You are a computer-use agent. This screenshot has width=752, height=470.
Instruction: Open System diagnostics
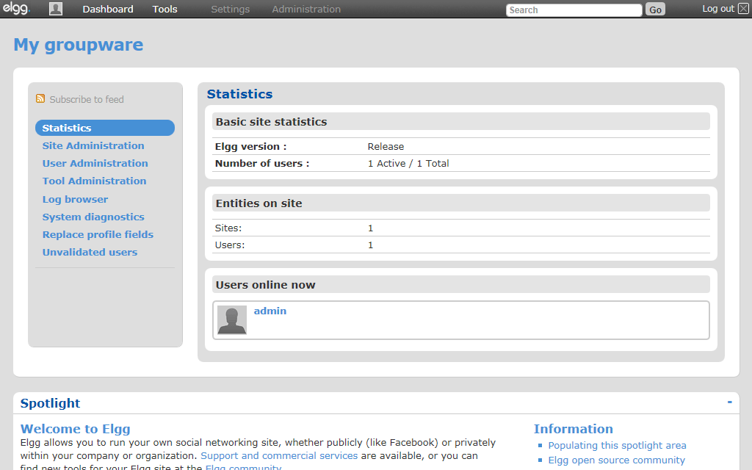[93, 217]
